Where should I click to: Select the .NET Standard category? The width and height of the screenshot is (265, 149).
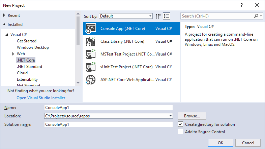(29, 67)
